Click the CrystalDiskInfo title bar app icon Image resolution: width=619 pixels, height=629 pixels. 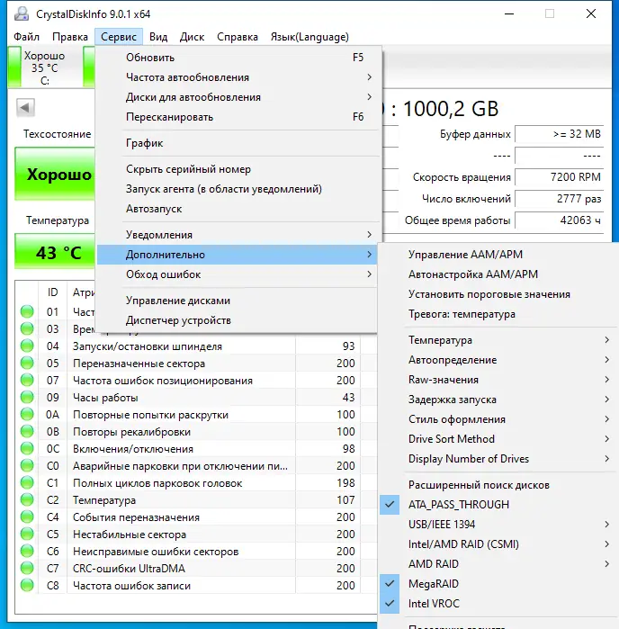(x=22, y=14)
